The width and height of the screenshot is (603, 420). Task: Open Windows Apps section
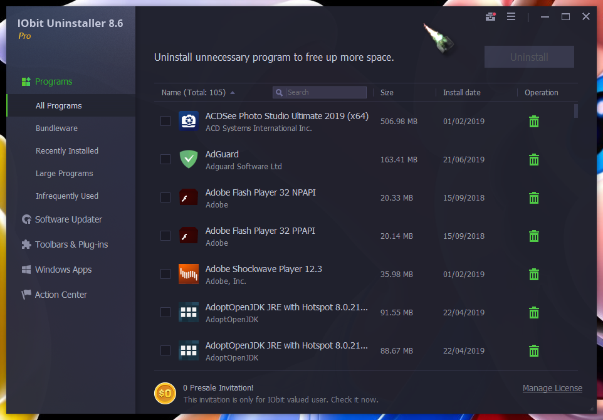(56, 269)
